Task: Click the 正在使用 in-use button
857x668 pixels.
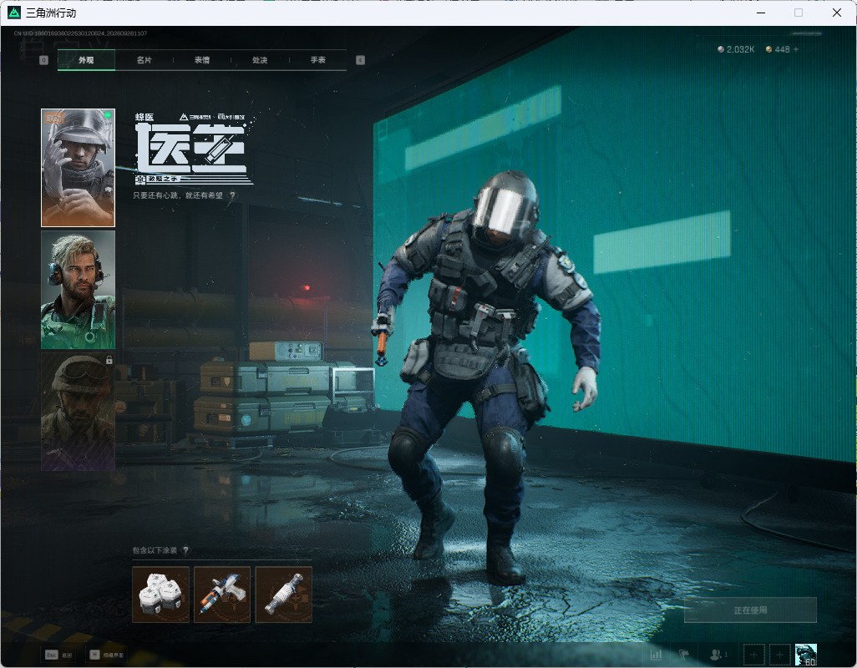Action: pyautogui.click(x=750, y=610)
